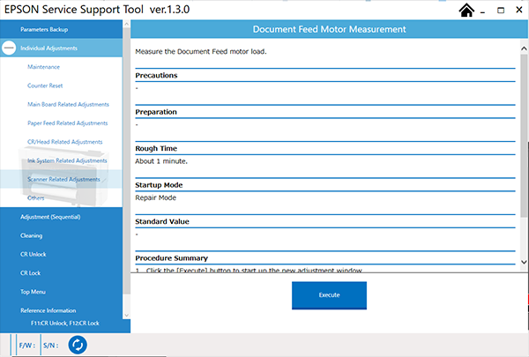
Task: Click content pane scroll down arrow
Action: pos(524,262)
